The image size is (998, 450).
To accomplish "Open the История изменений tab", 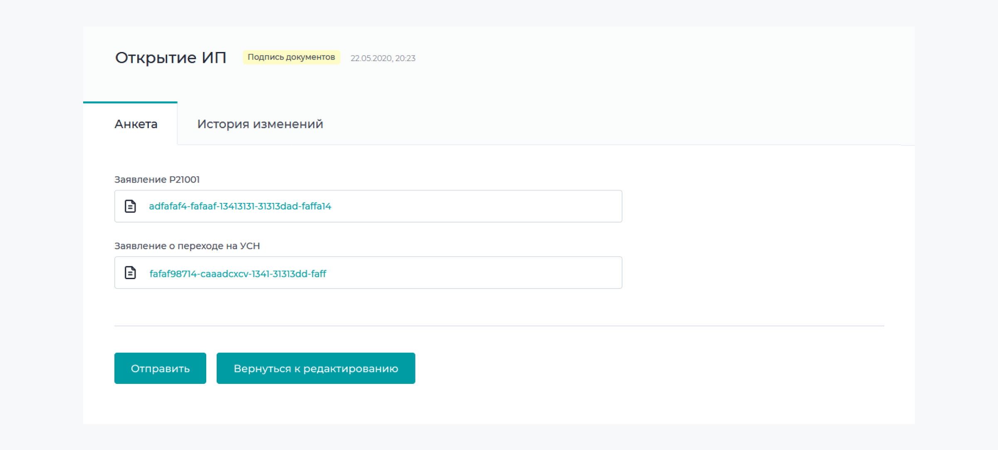I will coord(260,124).
